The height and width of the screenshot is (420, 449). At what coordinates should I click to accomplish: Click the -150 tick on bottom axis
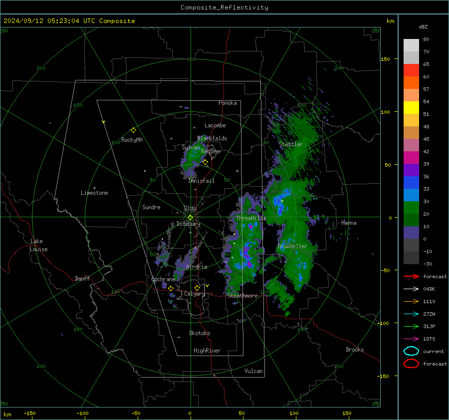[x=29, y=413]
